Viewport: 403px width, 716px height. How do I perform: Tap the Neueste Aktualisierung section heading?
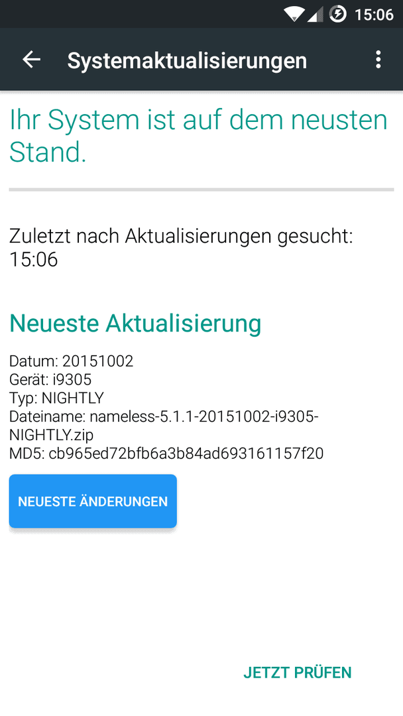click(x=135, y=324)
